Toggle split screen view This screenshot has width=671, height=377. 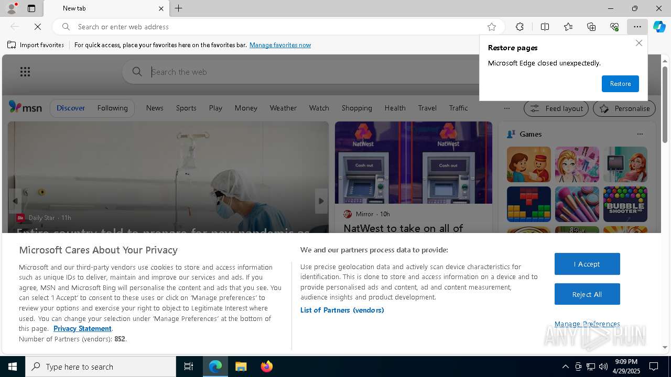click(x=545, y=27)
